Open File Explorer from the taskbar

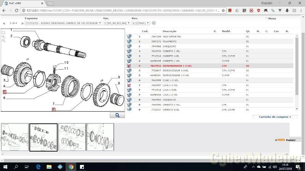(x=49, y=167)
